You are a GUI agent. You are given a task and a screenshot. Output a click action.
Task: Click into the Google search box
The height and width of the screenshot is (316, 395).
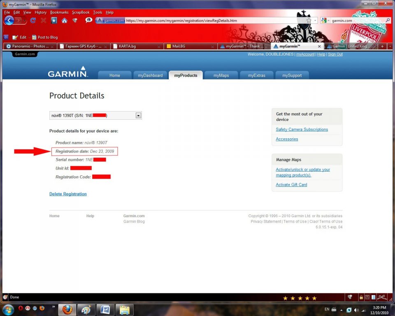358,21
